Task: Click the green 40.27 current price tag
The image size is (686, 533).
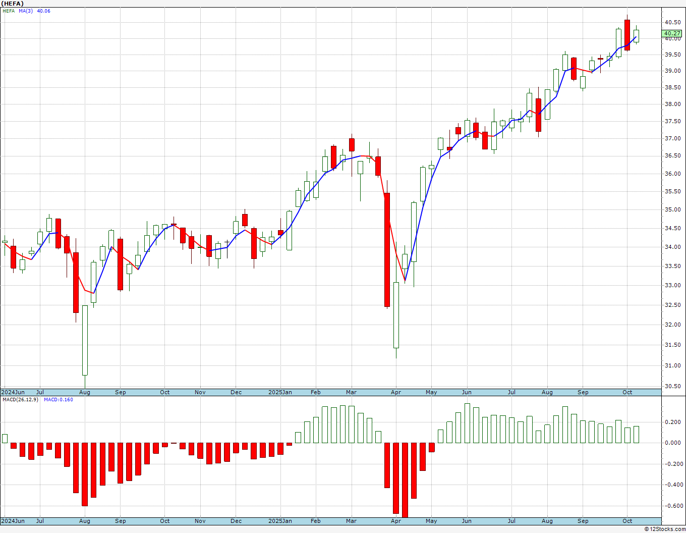Action: pos(672,33)
